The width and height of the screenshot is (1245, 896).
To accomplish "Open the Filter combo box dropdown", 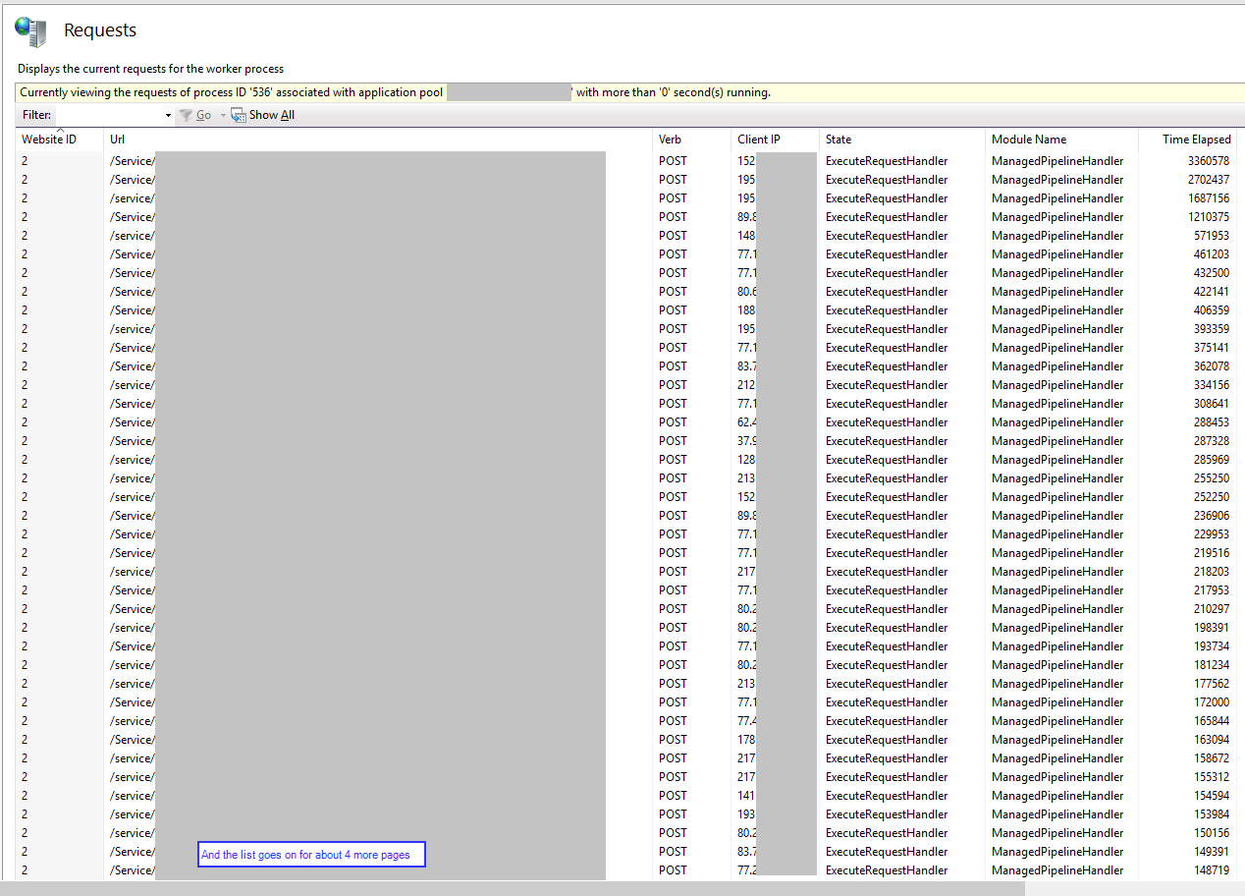I will (x=167, y=115).
